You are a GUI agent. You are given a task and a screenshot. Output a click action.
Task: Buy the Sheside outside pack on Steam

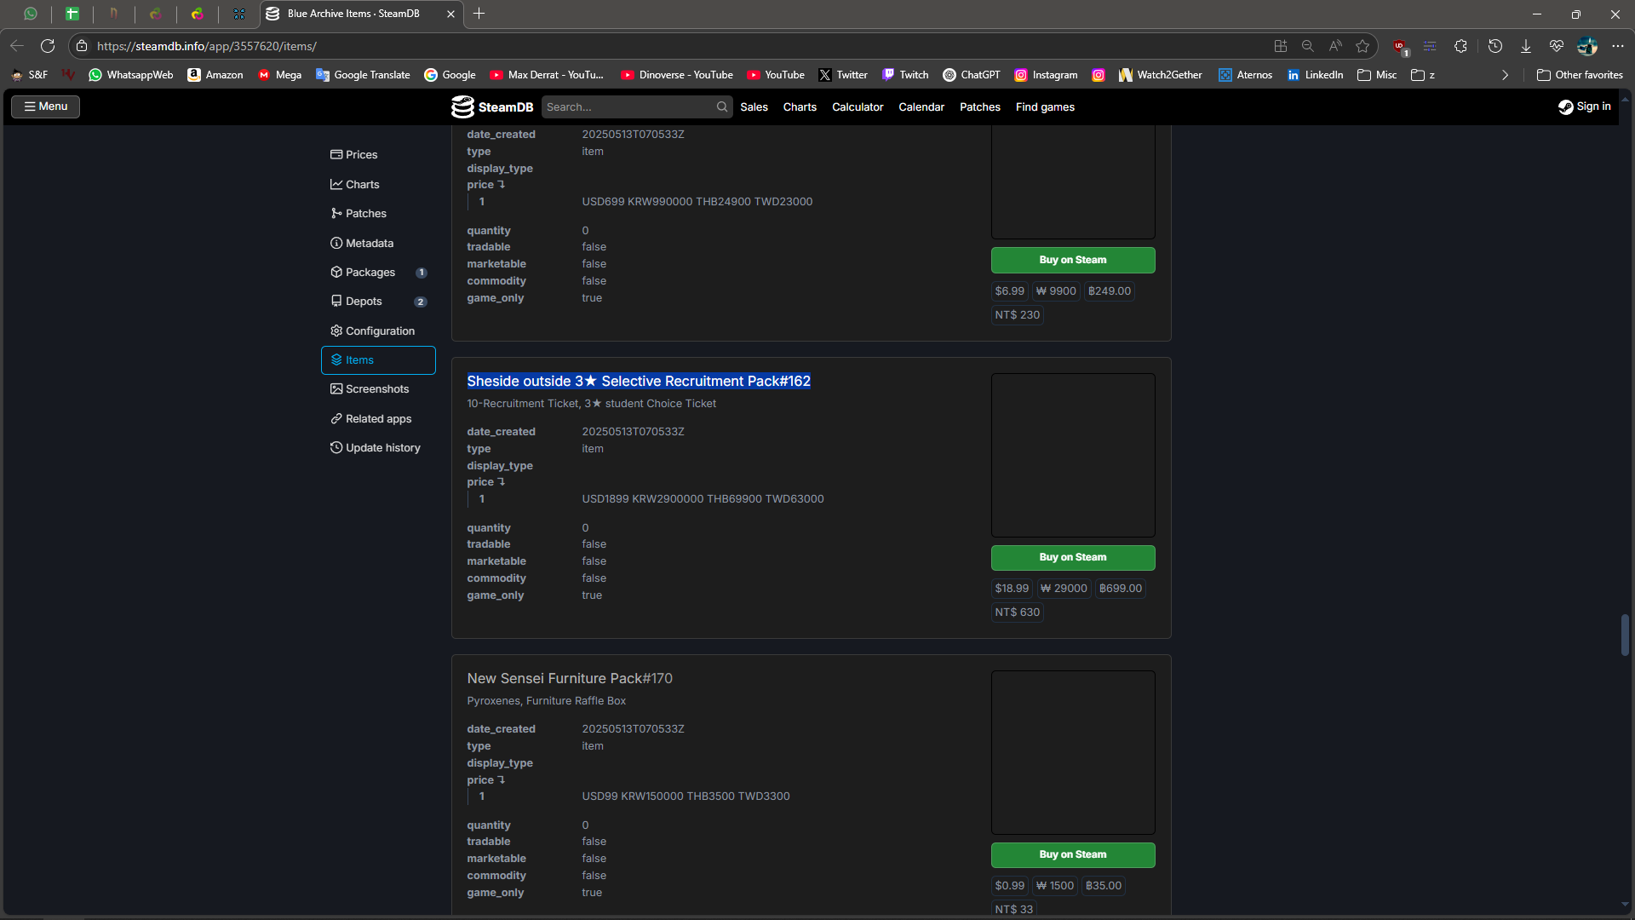(x=1073, y=557)
